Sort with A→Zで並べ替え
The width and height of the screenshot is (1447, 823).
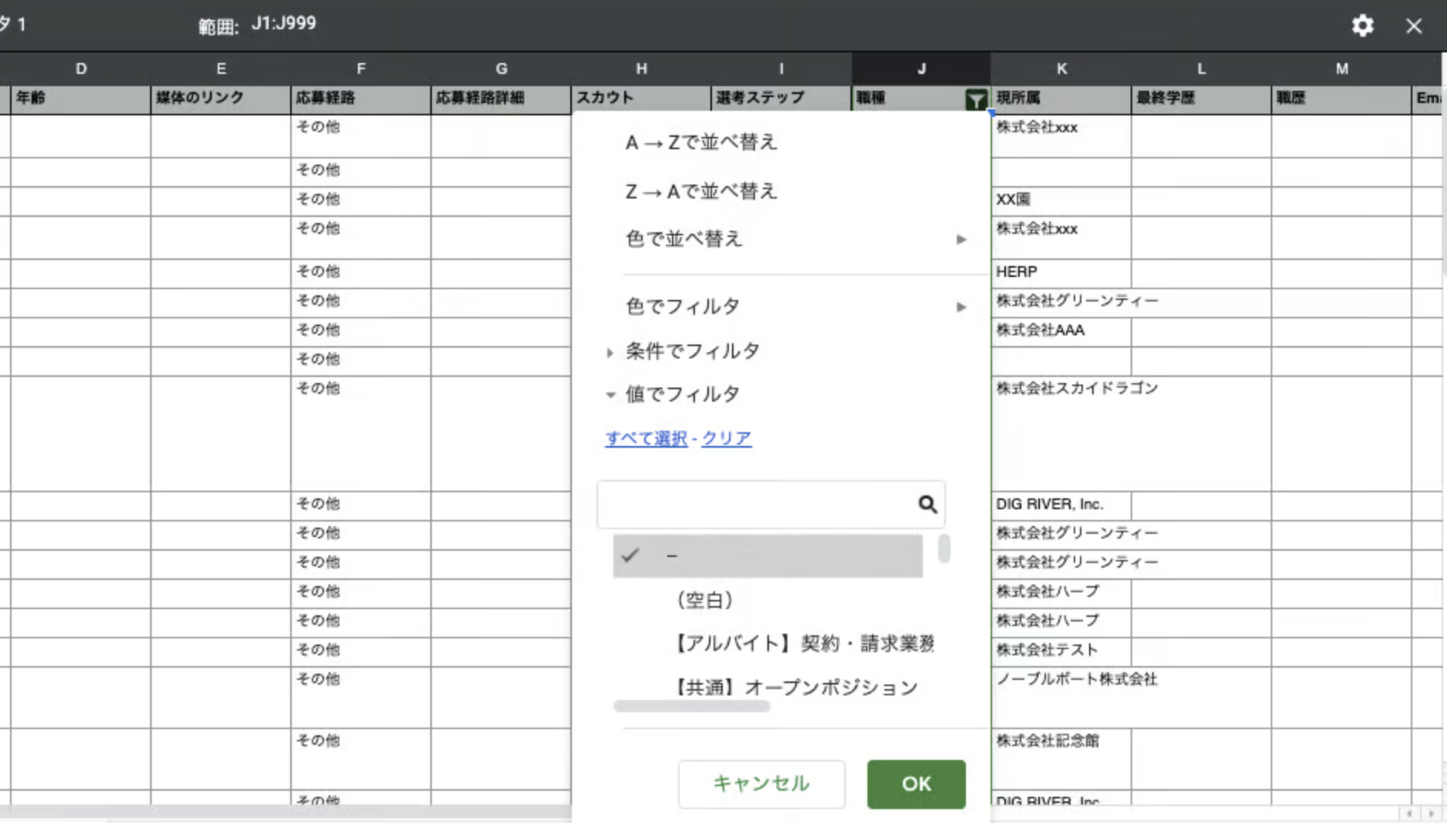(x=701, y=142)
